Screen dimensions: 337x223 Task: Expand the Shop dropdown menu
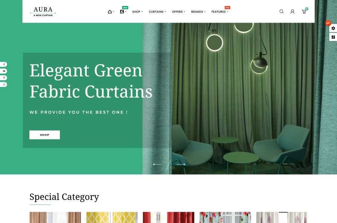pyautogui.click(x=137, y=12)
